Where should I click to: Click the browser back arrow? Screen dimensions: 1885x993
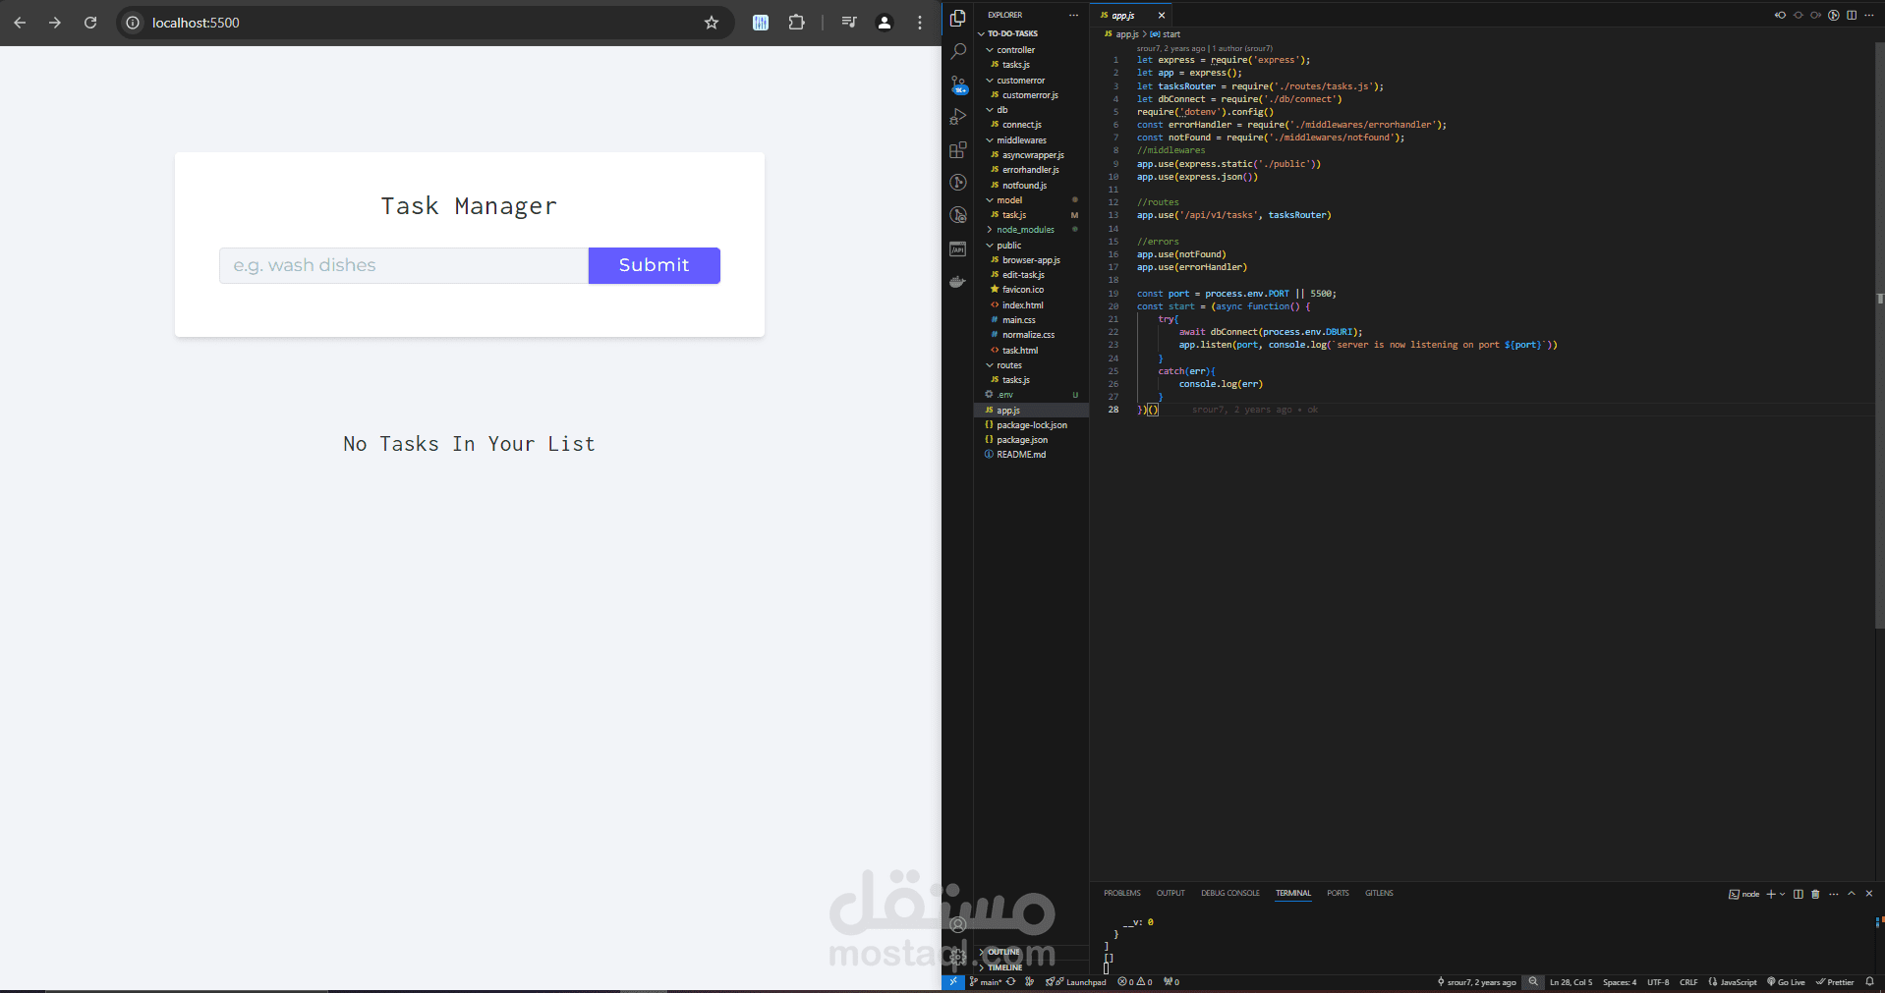(x=21, y=23)
